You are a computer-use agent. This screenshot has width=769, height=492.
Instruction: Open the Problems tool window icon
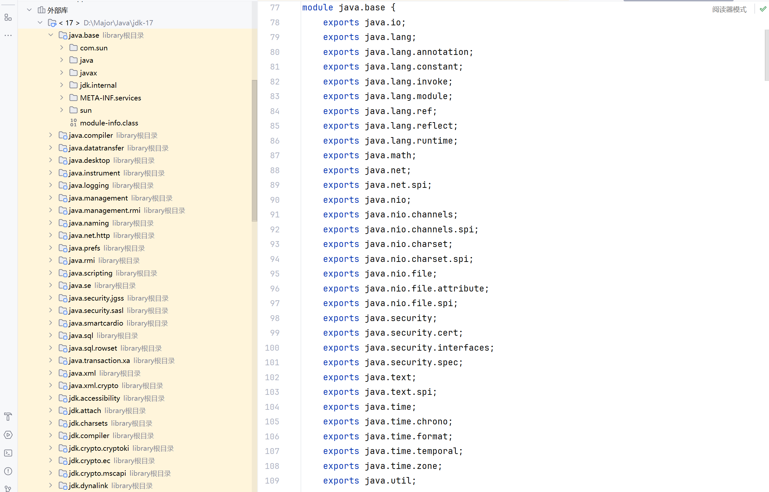(x=8, y=471)
